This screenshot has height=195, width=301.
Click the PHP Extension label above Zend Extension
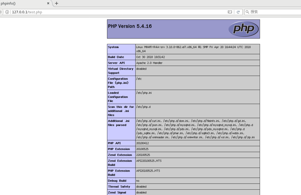pos(119,149)
